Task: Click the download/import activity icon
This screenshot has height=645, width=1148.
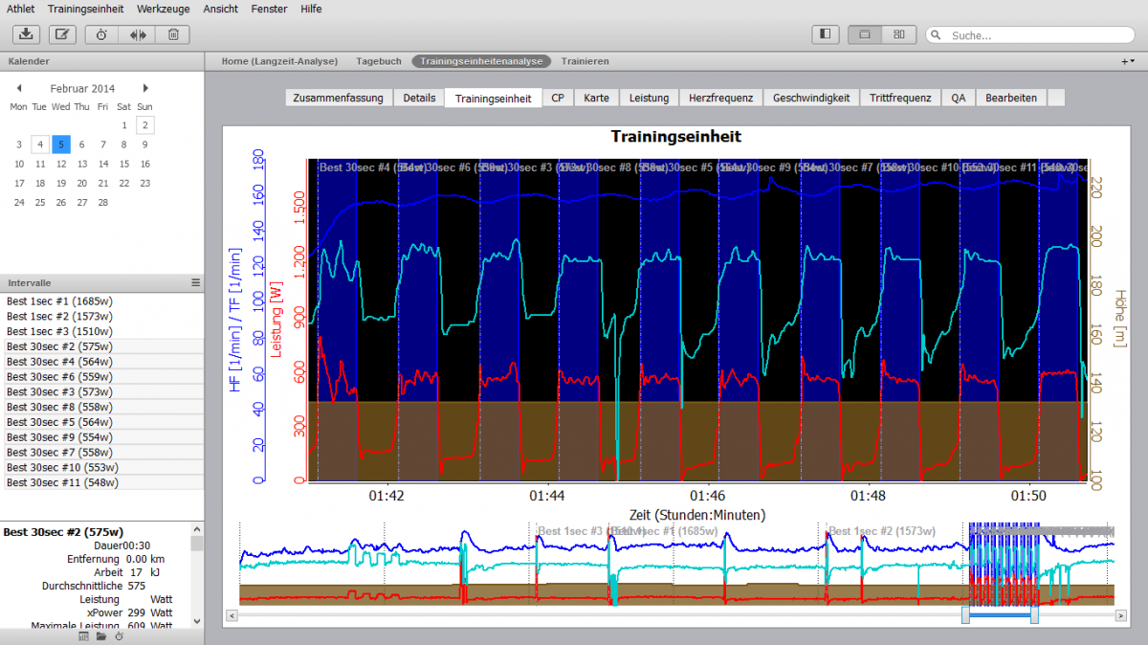Action: pyautogui.click(x=27, y=34)
